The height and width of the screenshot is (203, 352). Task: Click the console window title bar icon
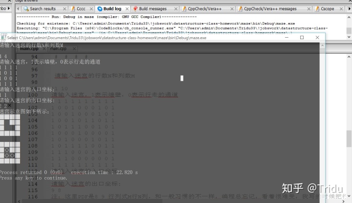click(3, 38)
